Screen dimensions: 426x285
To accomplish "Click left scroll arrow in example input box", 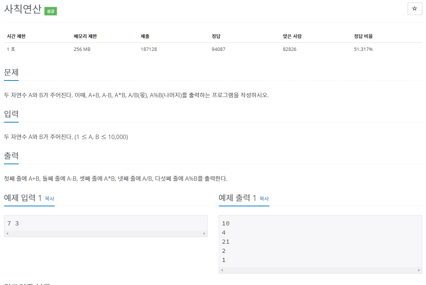I will (x=7, y=233).
